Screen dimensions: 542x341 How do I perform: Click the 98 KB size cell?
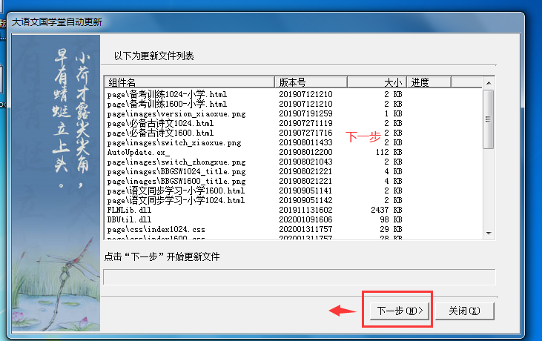[391, 219]
